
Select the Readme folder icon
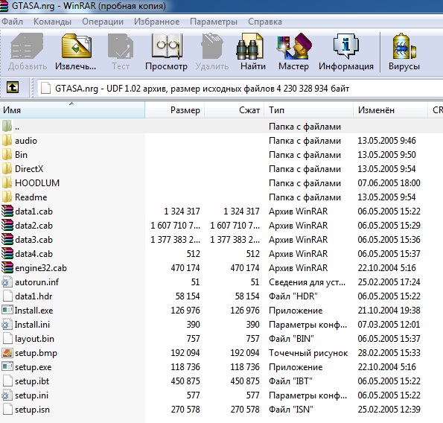(x=7, y=197)
